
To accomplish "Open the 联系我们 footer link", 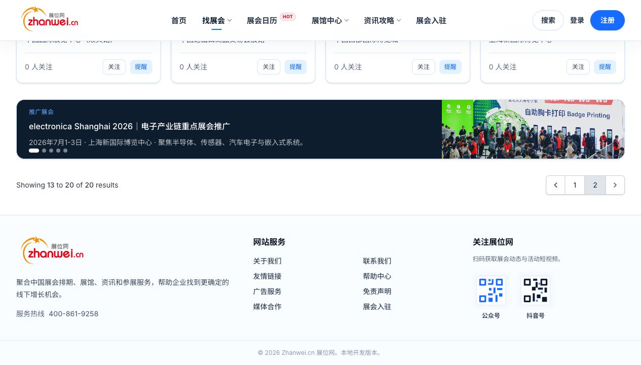I will click(x=377, y=261).
